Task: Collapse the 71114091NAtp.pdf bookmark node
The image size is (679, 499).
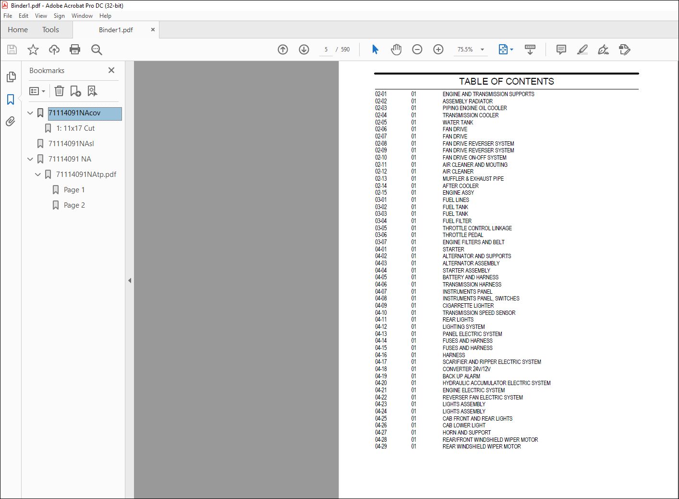Action: coord(38,175)
